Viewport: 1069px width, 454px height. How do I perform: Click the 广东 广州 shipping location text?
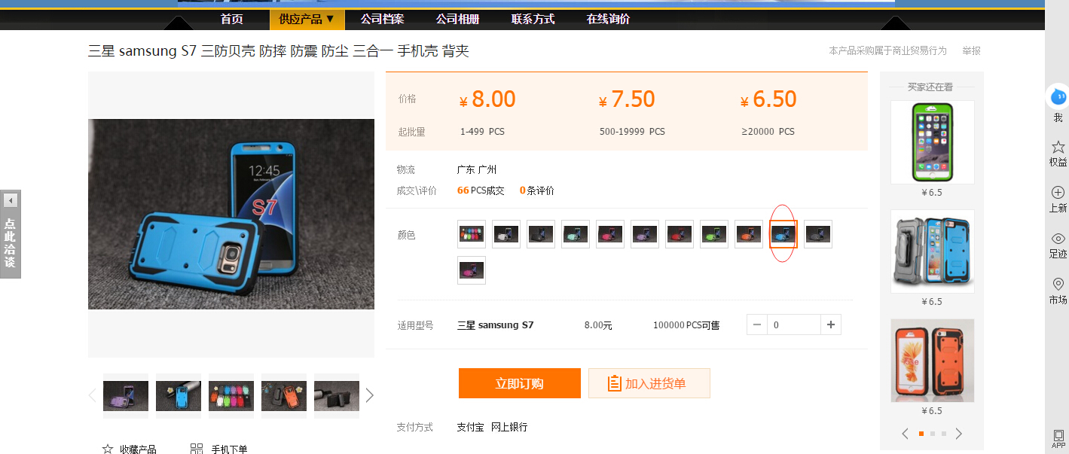[x=477, y=169]
